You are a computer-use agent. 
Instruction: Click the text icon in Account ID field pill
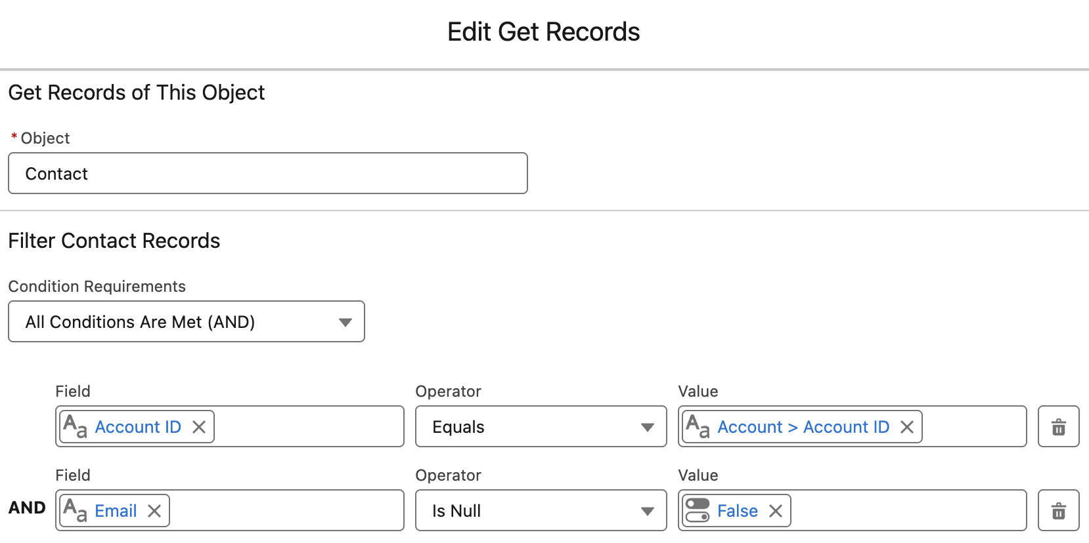tap(75, 426)
